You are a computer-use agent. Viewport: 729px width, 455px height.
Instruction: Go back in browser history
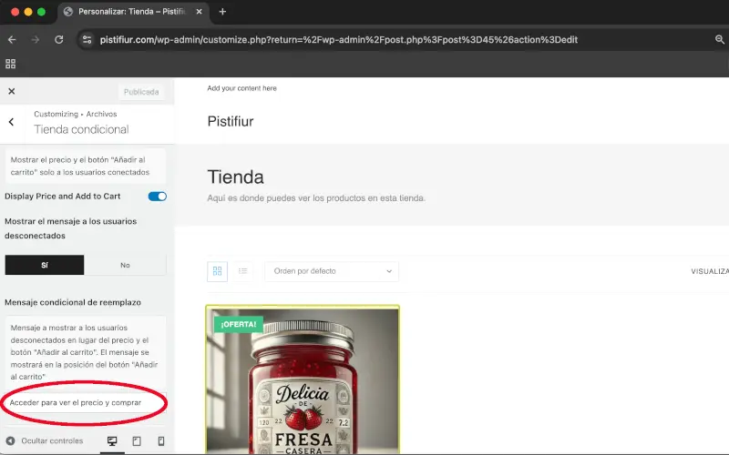point(12,40)
